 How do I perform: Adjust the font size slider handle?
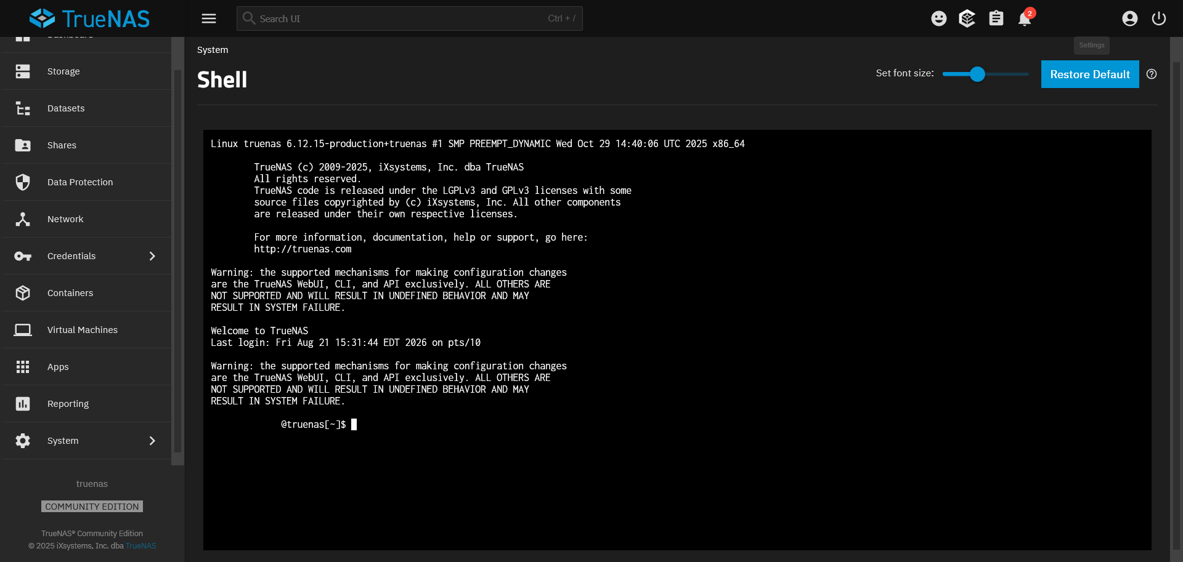tap(977, 74)
